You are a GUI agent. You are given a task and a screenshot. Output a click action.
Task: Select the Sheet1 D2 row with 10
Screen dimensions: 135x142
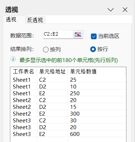point(68,86)
